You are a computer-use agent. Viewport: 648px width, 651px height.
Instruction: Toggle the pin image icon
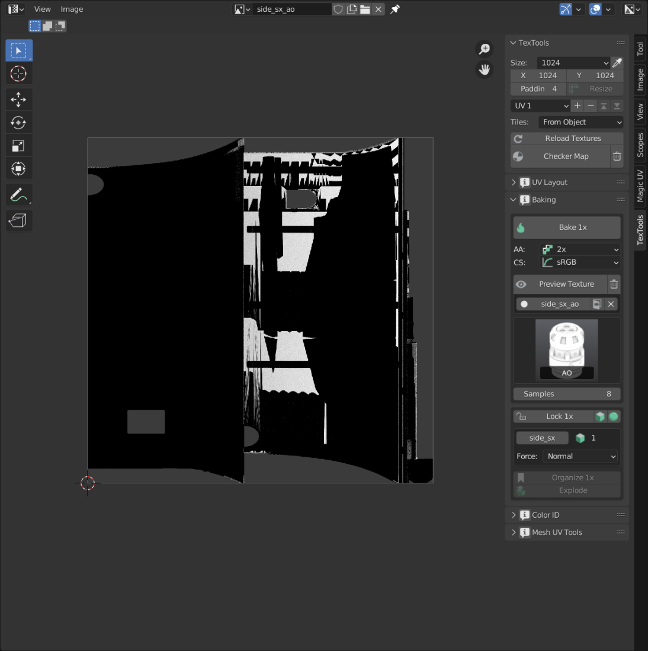click(x=394, y=9)
